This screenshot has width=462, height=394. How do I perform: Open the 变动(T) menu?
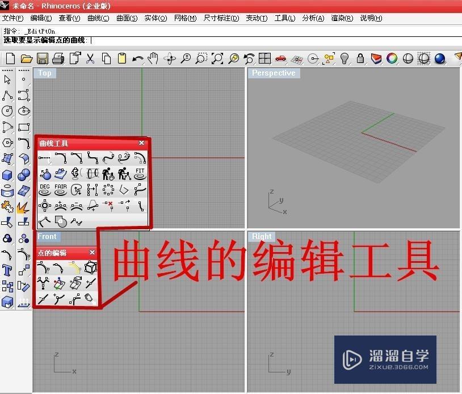tap(257, 18)
